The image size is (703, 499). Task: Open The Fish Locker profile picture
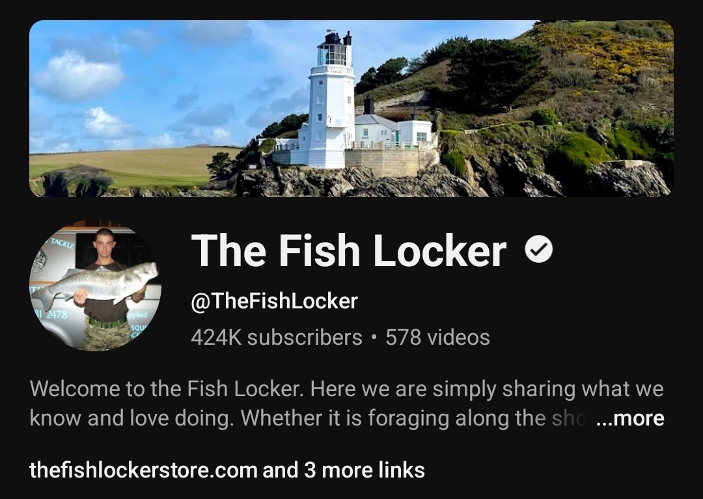[95, 285]
